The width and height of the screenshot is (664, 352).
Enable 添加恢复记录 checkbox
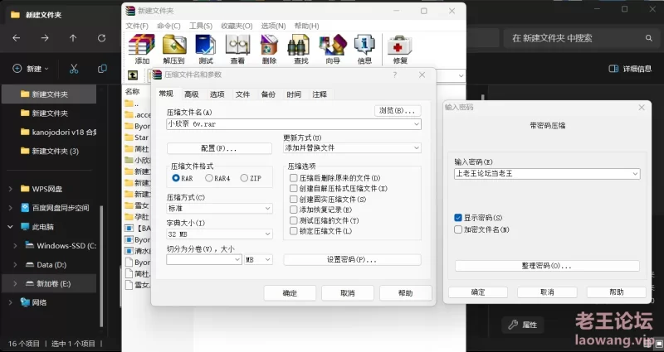coord(293,210)
